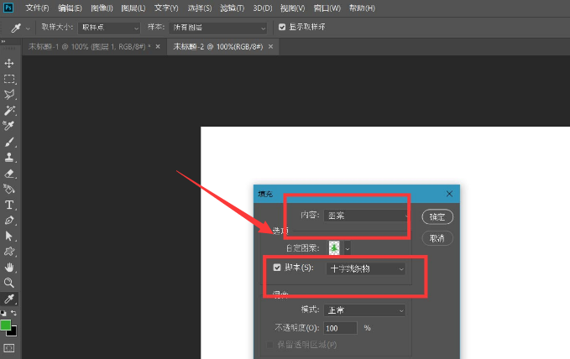Viewport: 570px width, 359px height.
Task: Reset default foreground and background colors
Action: 3,313
